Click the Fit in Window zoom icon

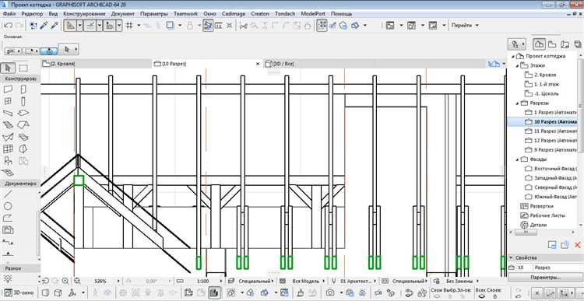coord(77,281)
